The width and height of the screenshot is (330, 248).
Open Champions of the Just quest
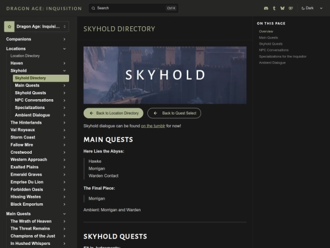tap(33, 236)
